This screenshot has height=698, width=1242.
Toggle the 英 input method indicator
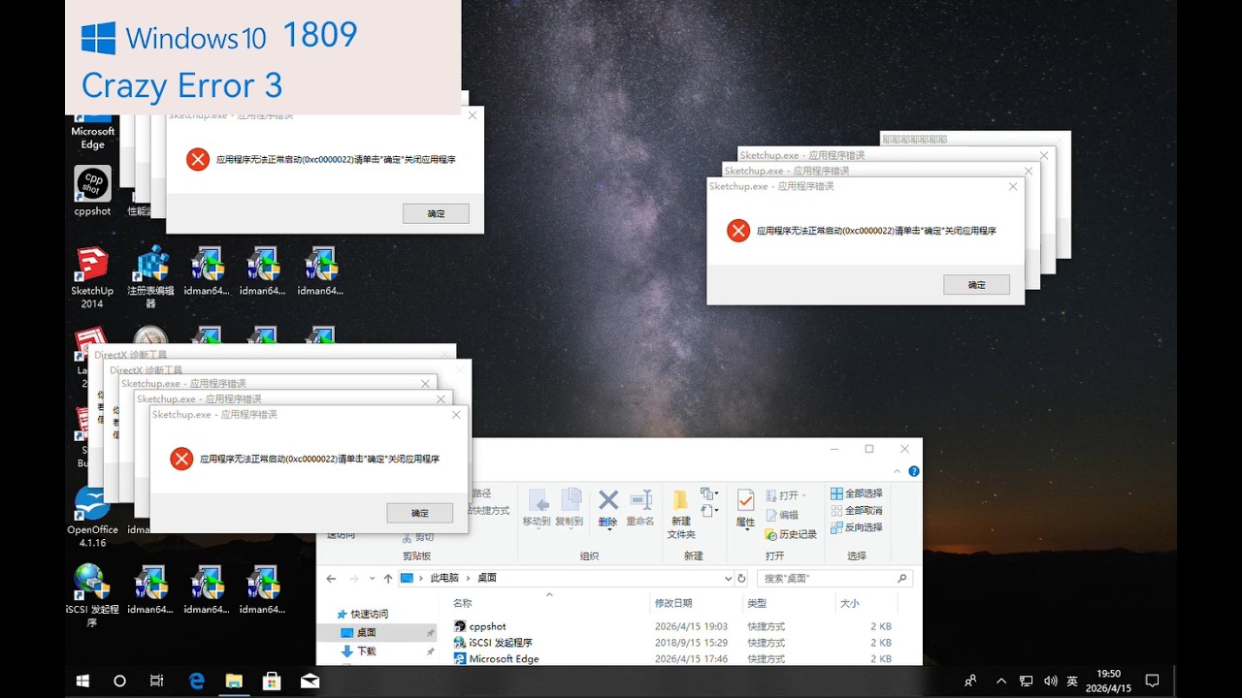(1072, 681)
